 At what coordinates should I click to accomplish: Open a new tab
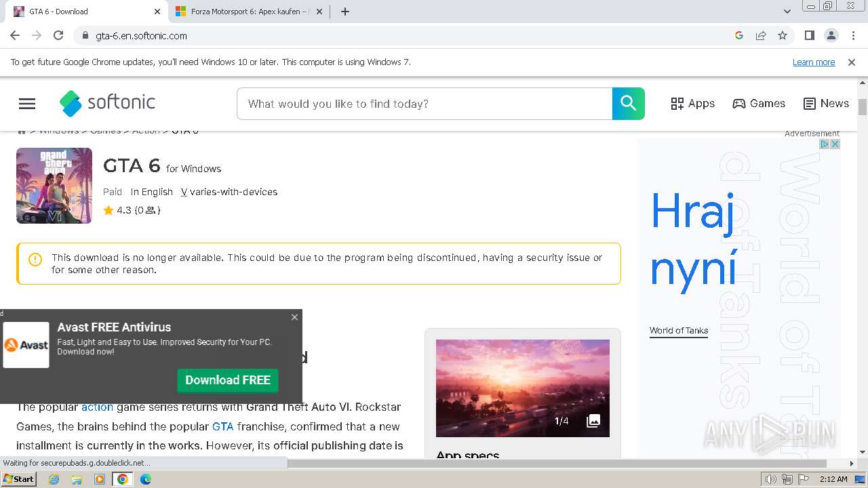coord(345,12)
